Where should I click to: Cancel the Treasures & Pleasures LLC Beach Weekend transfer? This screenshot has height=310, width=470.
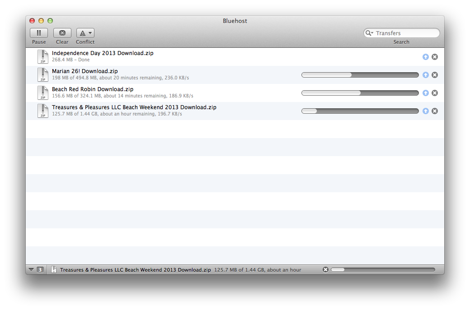click(435, 111)
